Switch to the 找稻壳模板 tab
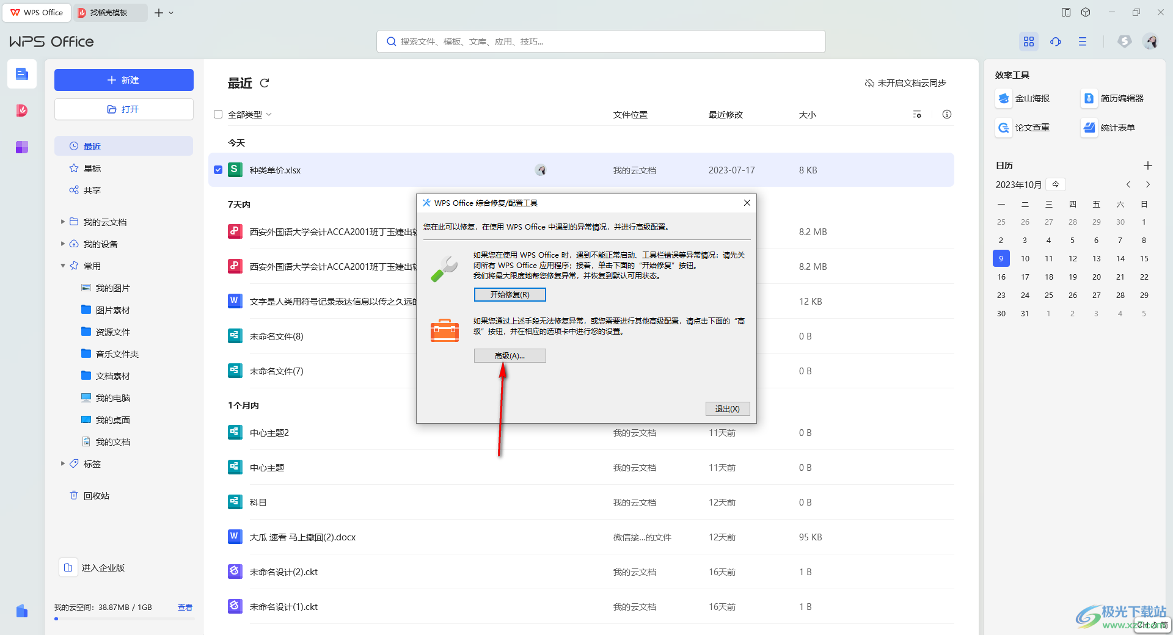Viewport: 1173px width, 635px height. click(111, 12)
